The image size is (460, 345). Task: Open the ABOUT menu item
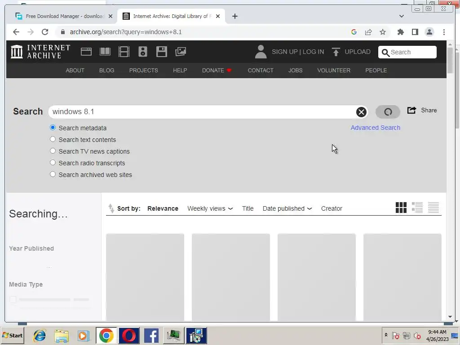(75, 71)
